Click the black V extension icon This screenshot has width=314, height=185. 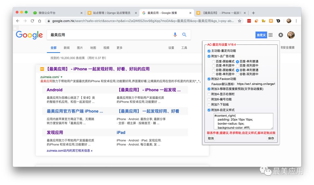click(278, 21)
